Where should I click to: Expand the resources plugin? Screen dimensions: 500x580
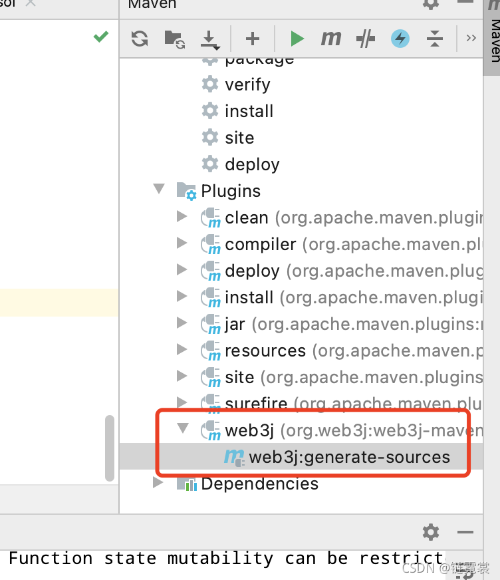[182, 350]
